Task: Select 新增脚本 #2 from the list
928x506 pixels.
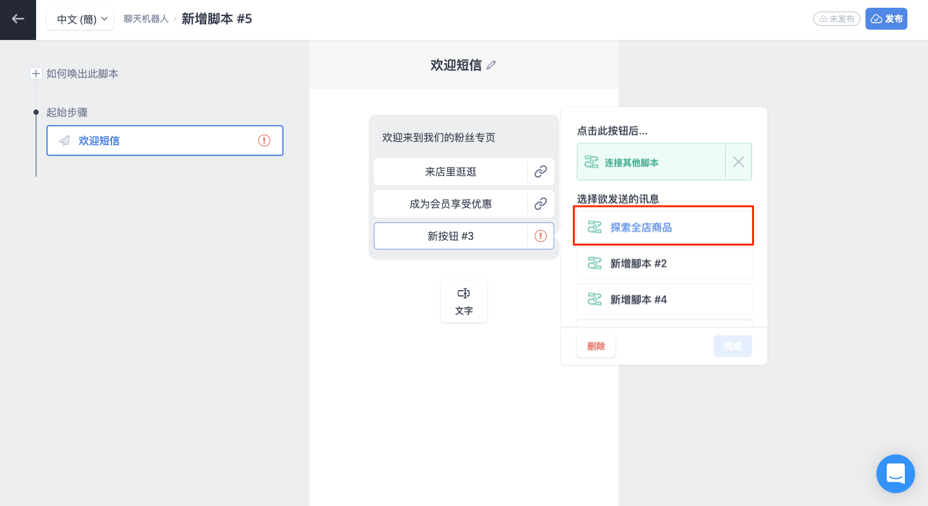Action: pos(664,263)
